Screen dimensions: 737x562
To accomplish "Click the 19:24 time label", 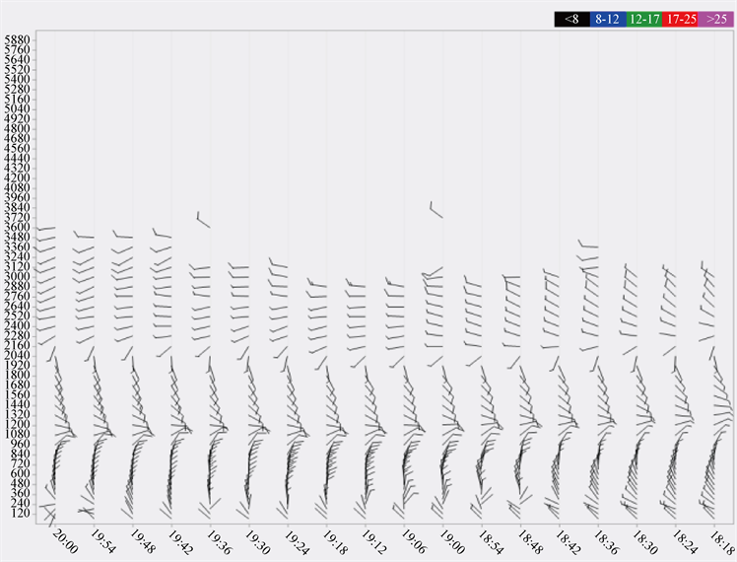I will point(298,540).
